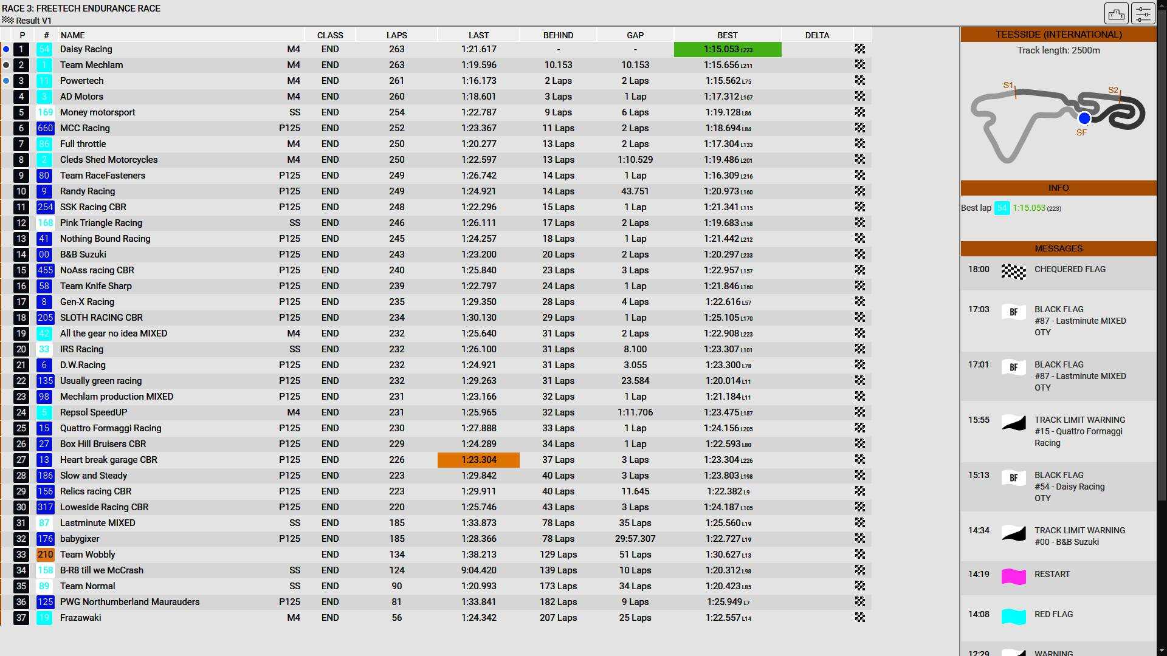Image resolution: width=1167 pixels, height=656 pixels.
Task: Toggle dark marker dot beside Team Mechlam
Action: click(x=6, y=65)
